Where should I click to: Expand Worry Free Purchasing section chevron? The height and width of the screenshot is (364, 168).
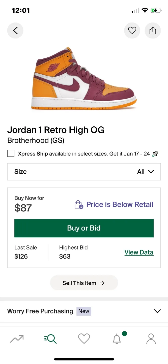tap(157, 311)
